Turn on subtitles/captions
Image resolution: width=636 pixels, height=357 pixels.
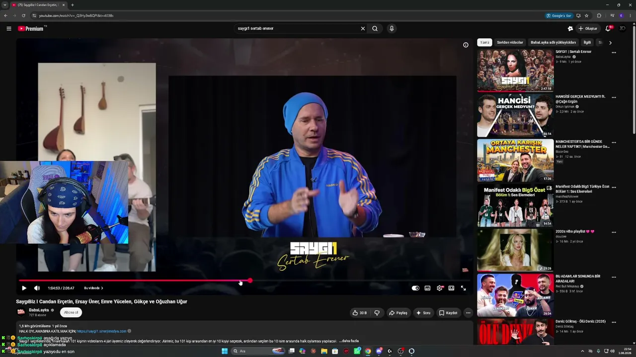[x=427, y=288]
